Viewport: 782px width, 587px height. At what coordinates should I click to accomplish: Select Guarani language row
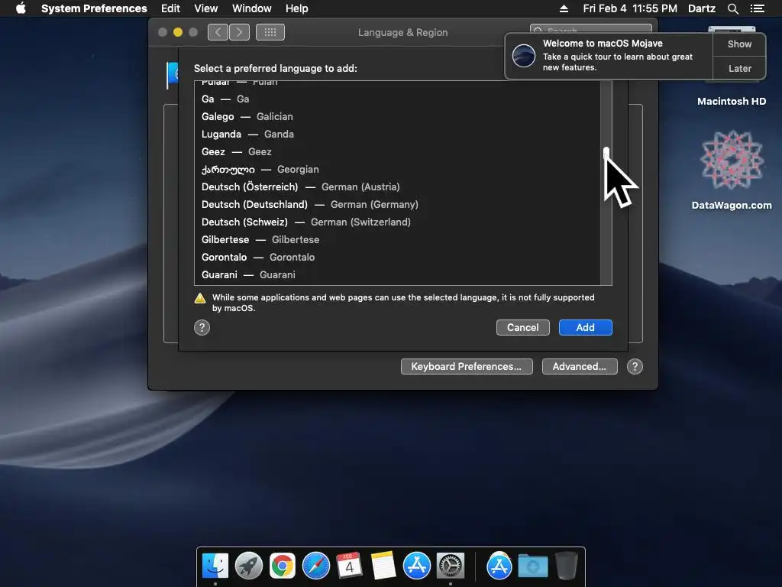click(397, 274)
